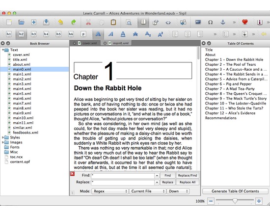Click inside the Find text field
Image resolution: width=270 pixels, height=216 pixels.
tap(123, 176)
